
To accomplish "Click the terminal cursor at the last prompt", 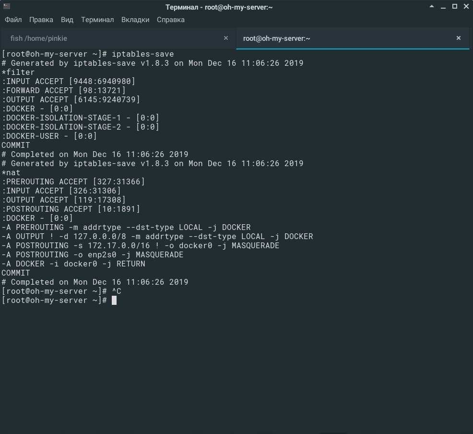I will 114,301.
